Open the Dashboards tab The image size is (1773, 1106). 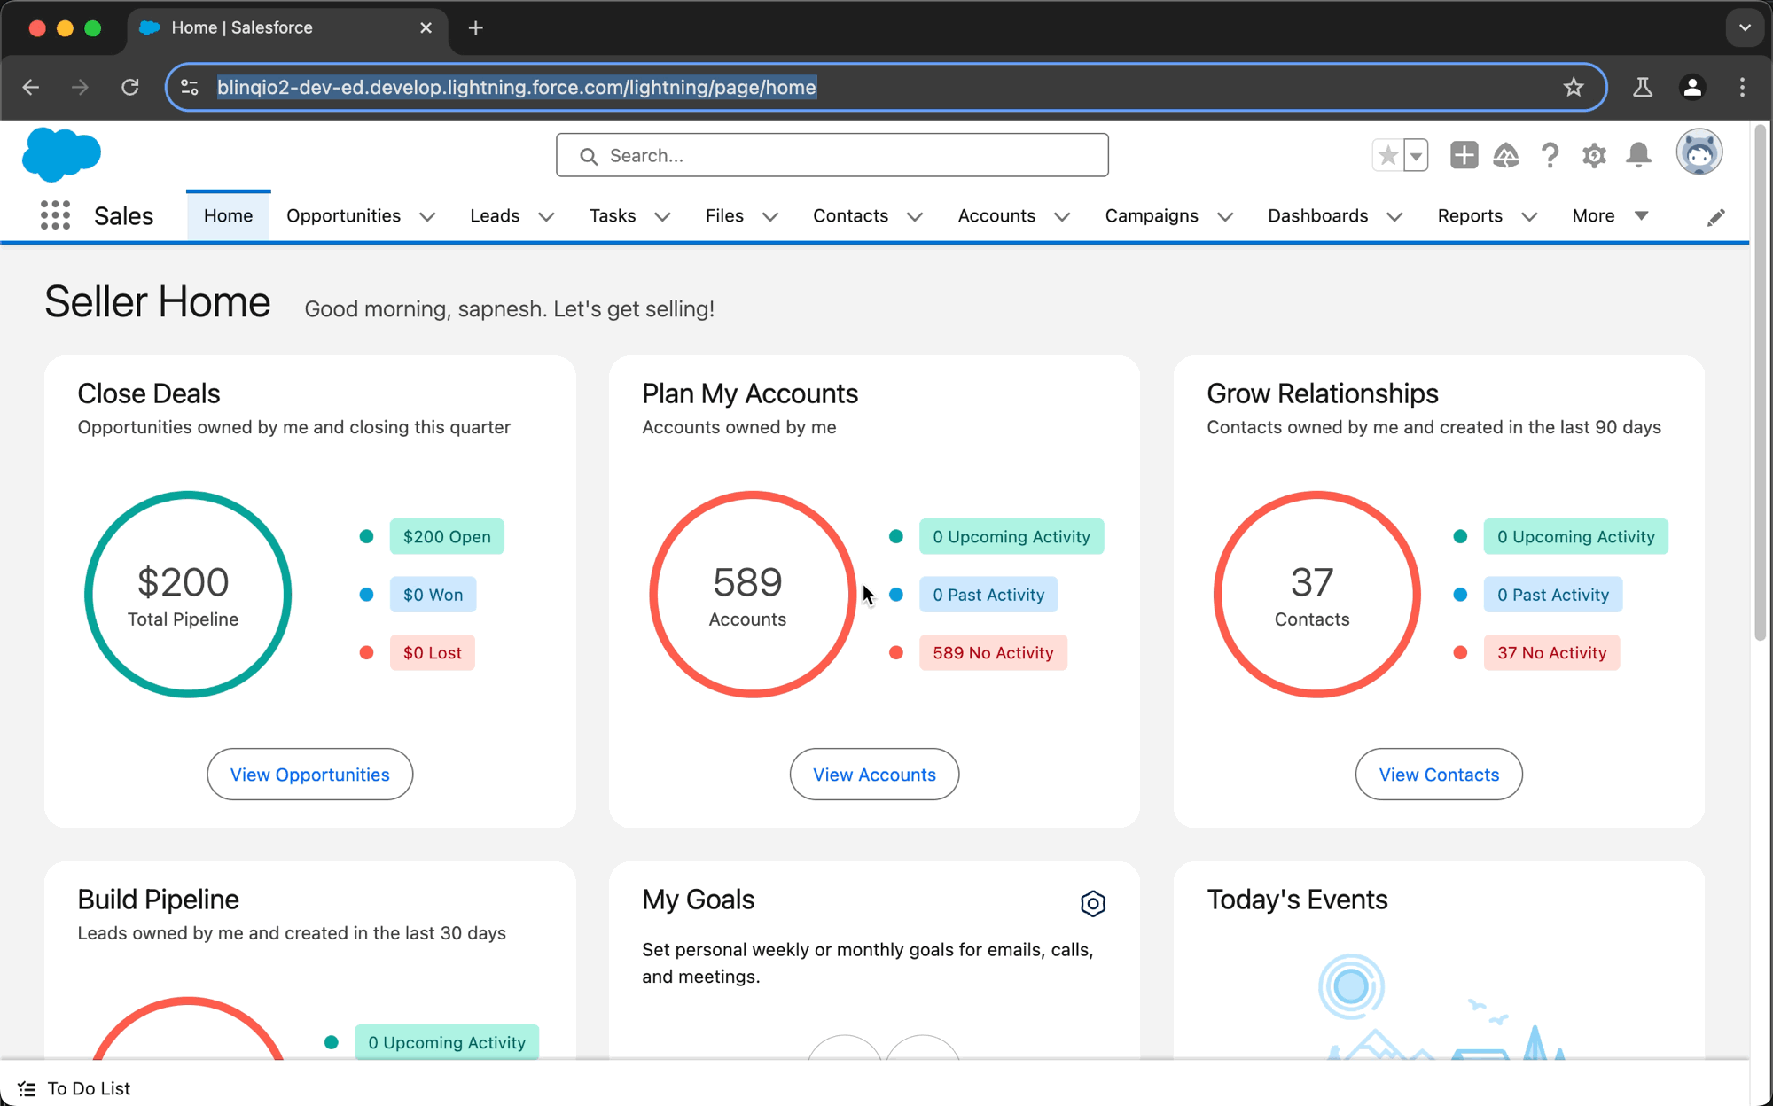[1317, 216]
